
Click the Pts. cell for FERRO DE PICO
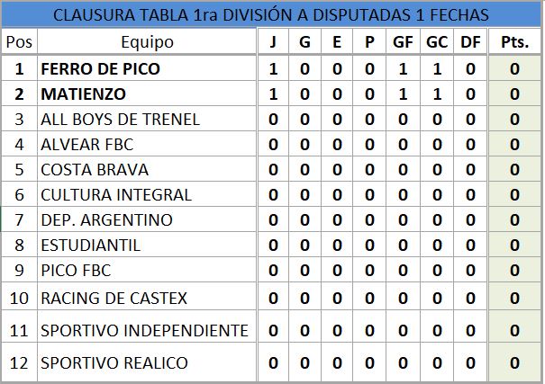pos(514,68)
